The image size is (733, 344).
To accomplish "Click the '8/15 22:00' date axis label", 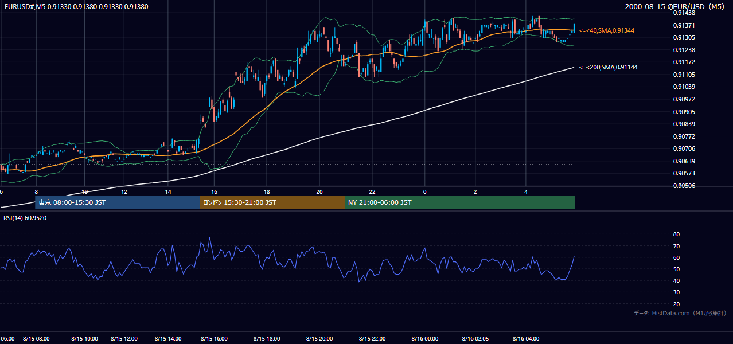I will [x=372, y=339].
